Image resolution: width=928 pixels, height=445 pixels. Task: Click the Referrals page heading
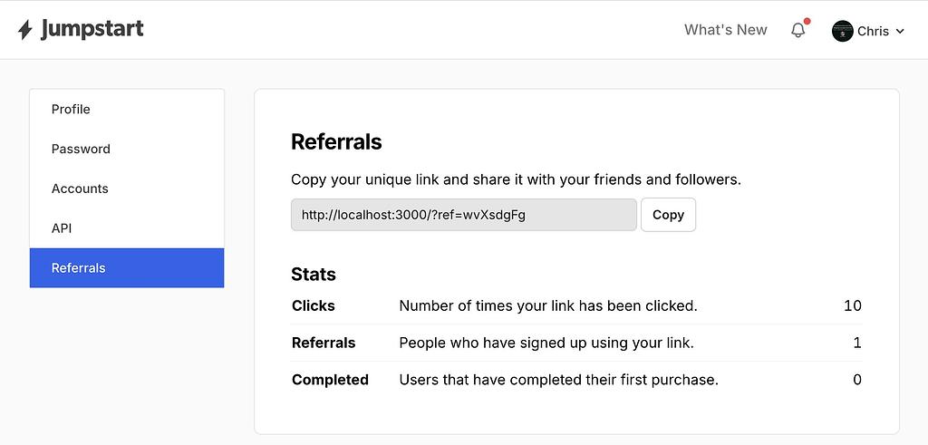coord(336,142)
